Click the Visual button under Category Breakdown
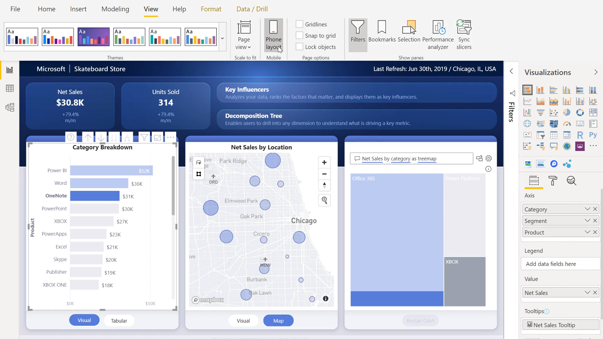This screenshot has height=339, width=603. click(x=84, y=320)
